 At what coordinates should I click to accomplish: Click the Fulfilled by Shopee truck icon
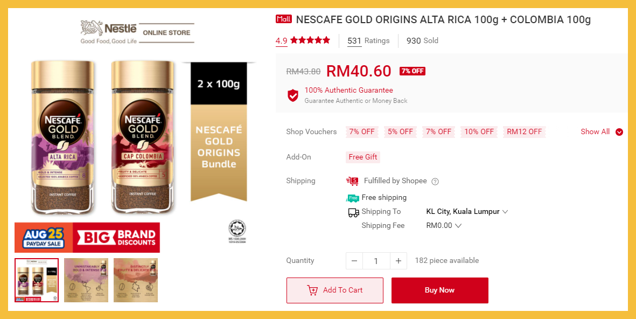pos(352,181)
